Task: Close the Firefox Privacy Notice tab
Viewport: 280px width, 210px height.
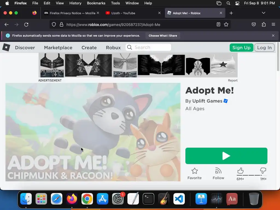Action: [x=98, y=13]
